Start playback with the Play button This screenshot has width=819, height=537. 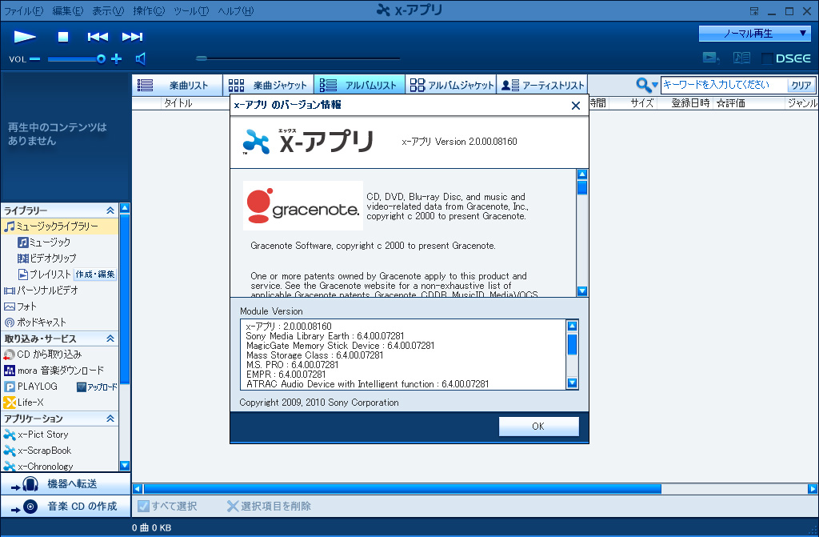tap(25, 37)
